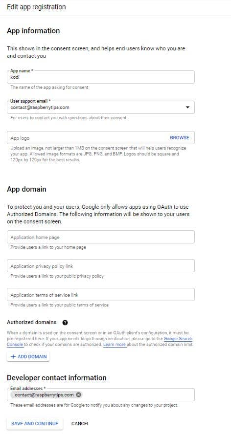
Task: Select the contact@raspberrytips.com support email text
Action: pos(40,108)
